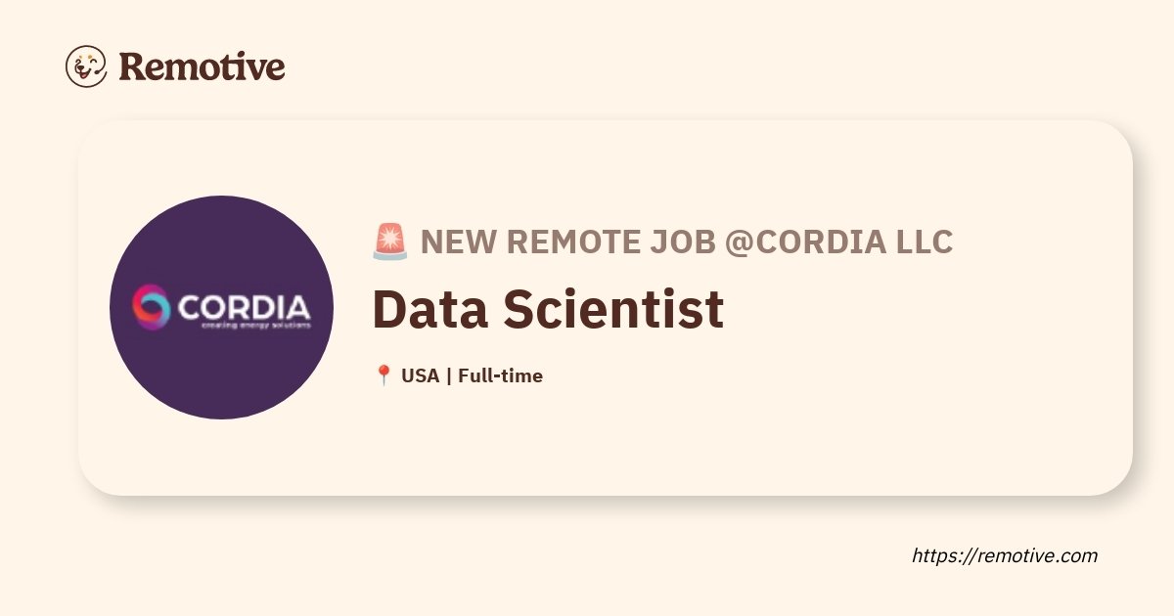
Task: Open the Data Scientist job title
Action: [548, 308]
